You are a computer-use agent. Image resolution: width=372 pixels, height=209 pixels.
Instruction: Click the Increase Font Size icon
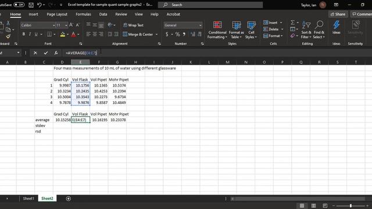pos(71,25)
